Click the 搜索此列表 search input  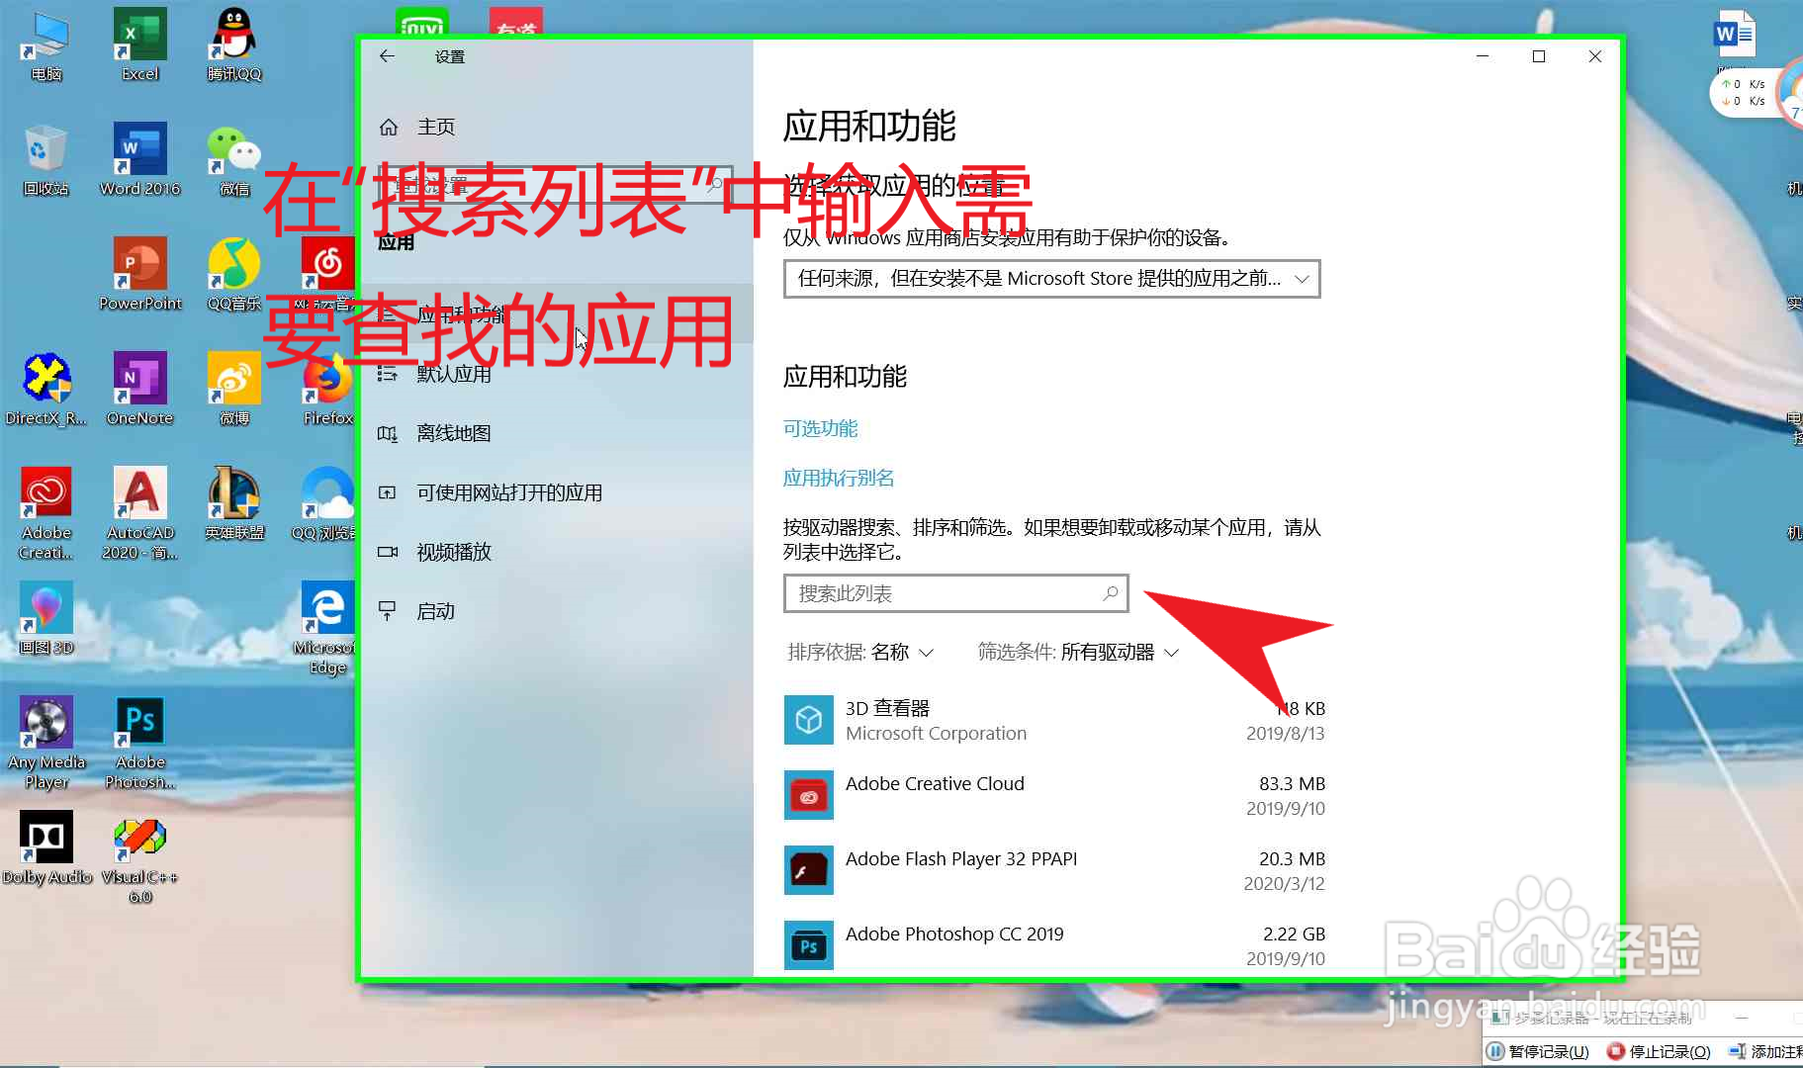(955, 593)
